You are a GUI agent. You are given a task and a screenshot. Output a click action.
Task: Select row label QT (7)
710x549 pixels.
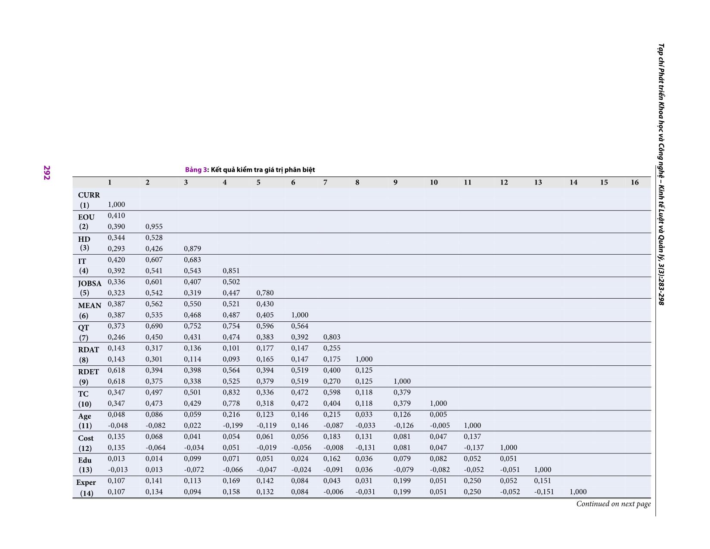coord(83,333)
